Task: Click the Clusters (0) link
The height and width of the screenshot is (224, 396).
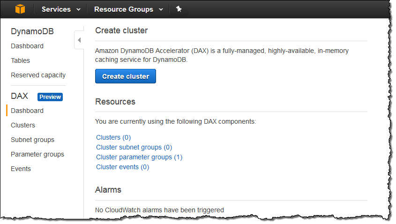Action: [x=113, y=137]
